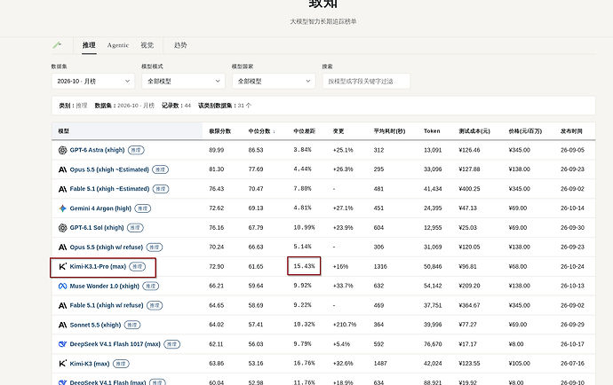613x385 pixels.
Task: Open the GPT-6 Astra (xhigh) model link
Action: tap(97, 150)
